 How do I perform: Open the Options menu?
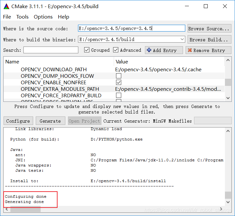click(x=43, y=17)
